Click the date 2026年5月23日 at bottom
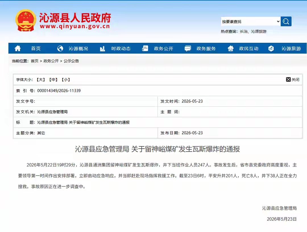The height and width of the screenshot is (232, 307). coord(282,219)
